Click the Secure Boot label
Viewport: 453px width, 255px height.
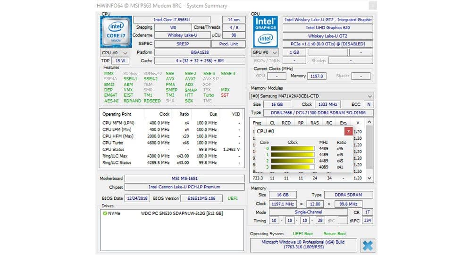click(x=335, y=234)
